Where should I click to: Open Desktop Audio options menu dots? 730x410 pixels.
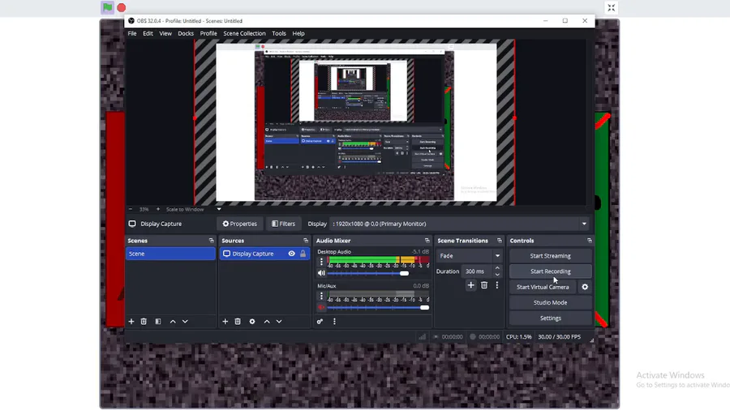[321, 262]
